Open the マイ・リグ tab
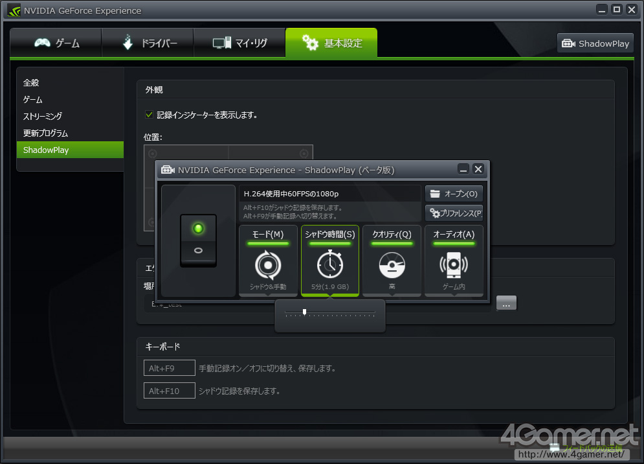This screenshot has width=644, height=464. 239,43
